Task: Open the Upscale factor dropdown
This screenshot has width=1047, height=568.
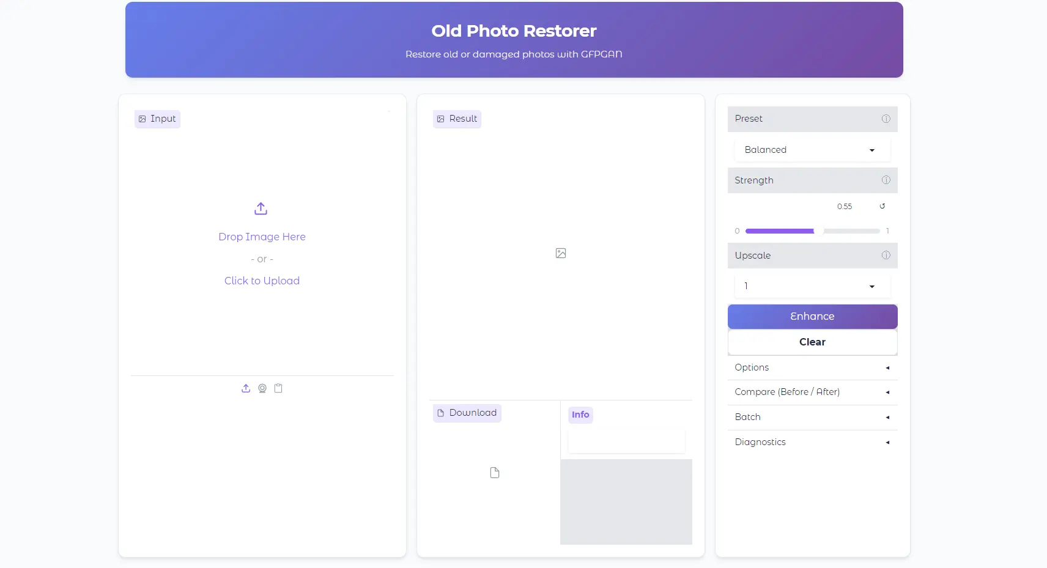Action: click(x=812, y=286)
